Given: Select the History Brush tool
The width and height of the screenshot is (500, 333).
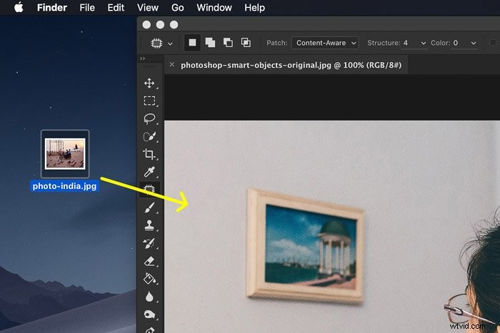Looking at the screenshot, I should click(x=149, y=243).
